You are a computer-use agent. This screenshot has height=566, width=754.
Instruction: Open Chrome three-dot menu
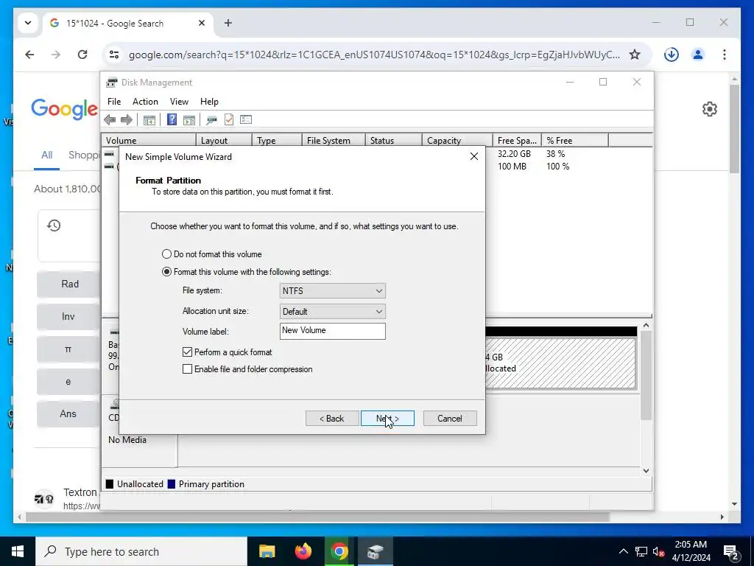click(725, 55)
